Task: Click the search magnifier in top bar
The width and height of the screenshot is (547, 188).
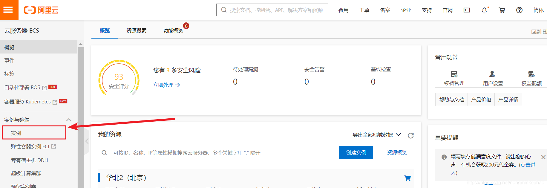Action: 224,10
